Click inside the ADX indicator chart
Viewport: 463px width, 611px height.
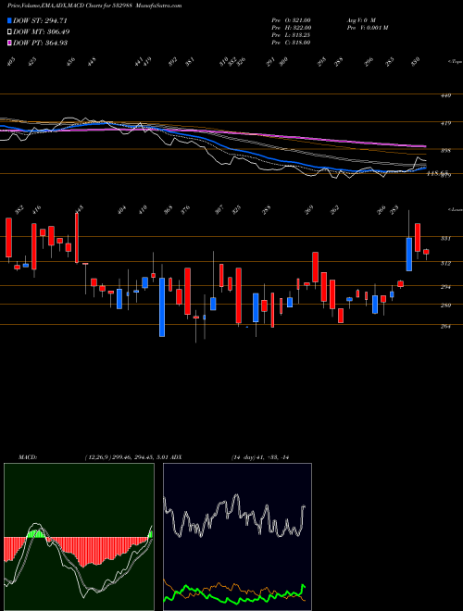point(237,537)
